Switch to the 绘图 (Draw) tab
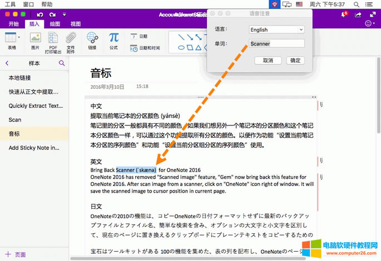The image size is (381, 261). coord(55,24)
